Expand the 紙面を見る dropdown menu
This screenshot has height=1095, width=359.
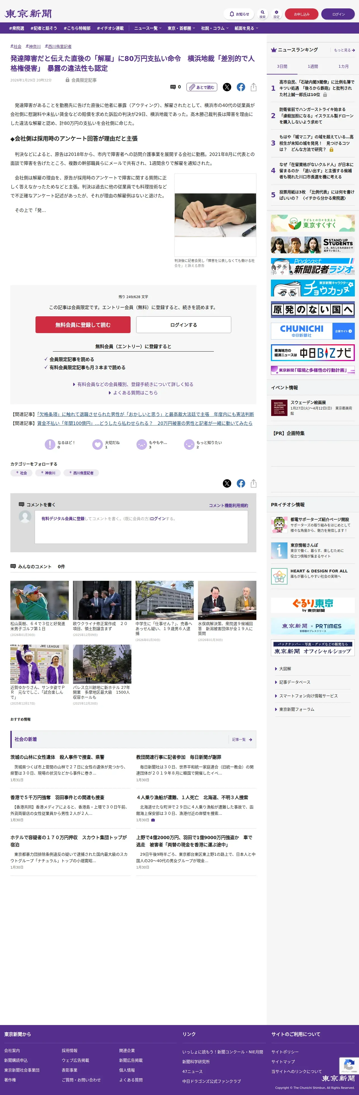click(x=246, y=28)
